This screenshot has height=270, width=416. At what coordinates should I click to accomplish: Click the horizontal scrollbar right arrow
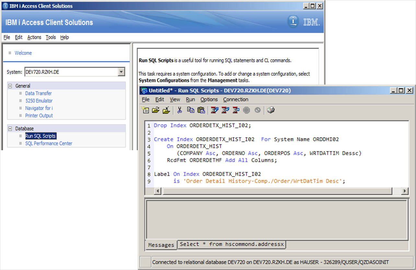coord(404,191)
